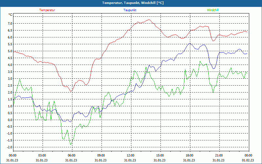Click the blue Taupunkt legend label

pos(130,10)
